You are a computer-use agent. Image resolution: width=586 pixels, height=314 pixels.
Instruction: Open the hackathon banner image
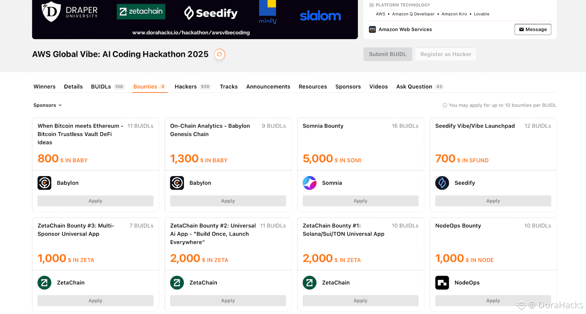point(195,18)
